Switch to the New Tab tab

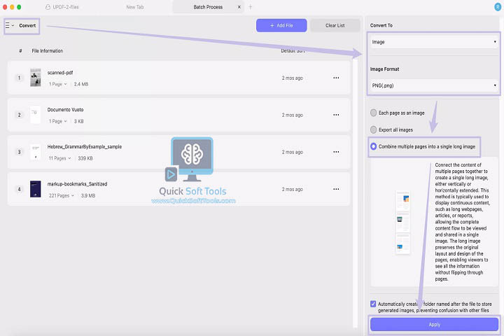(x=135, y=7)
